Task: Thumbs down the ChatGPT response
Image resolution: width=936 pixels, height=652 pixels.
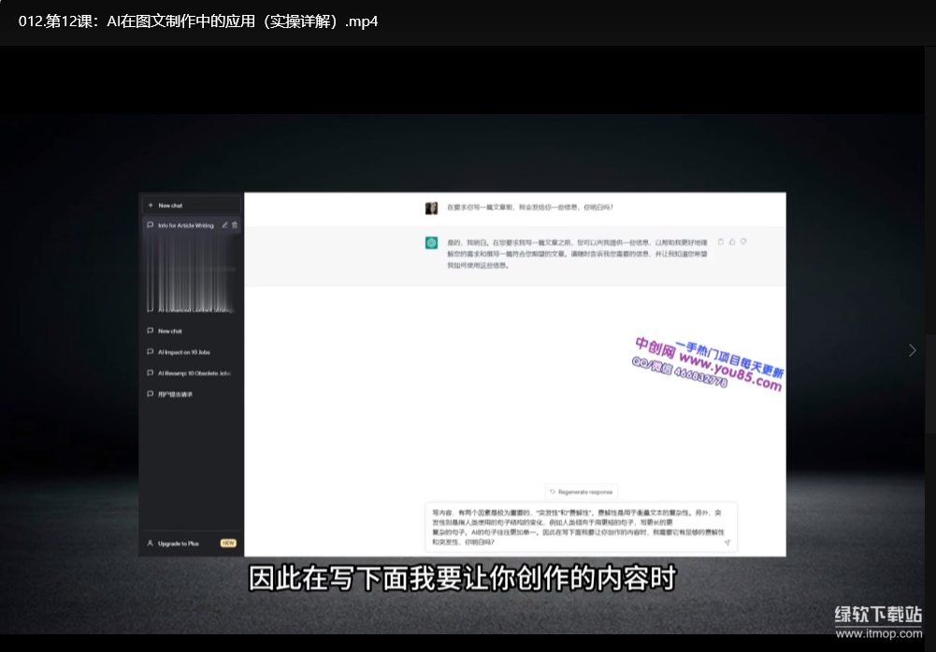Action: pyautogui.click(x=743, y=242)
